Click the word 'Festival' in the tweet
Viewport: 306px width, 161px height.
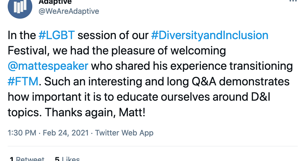tap(27, 51)
